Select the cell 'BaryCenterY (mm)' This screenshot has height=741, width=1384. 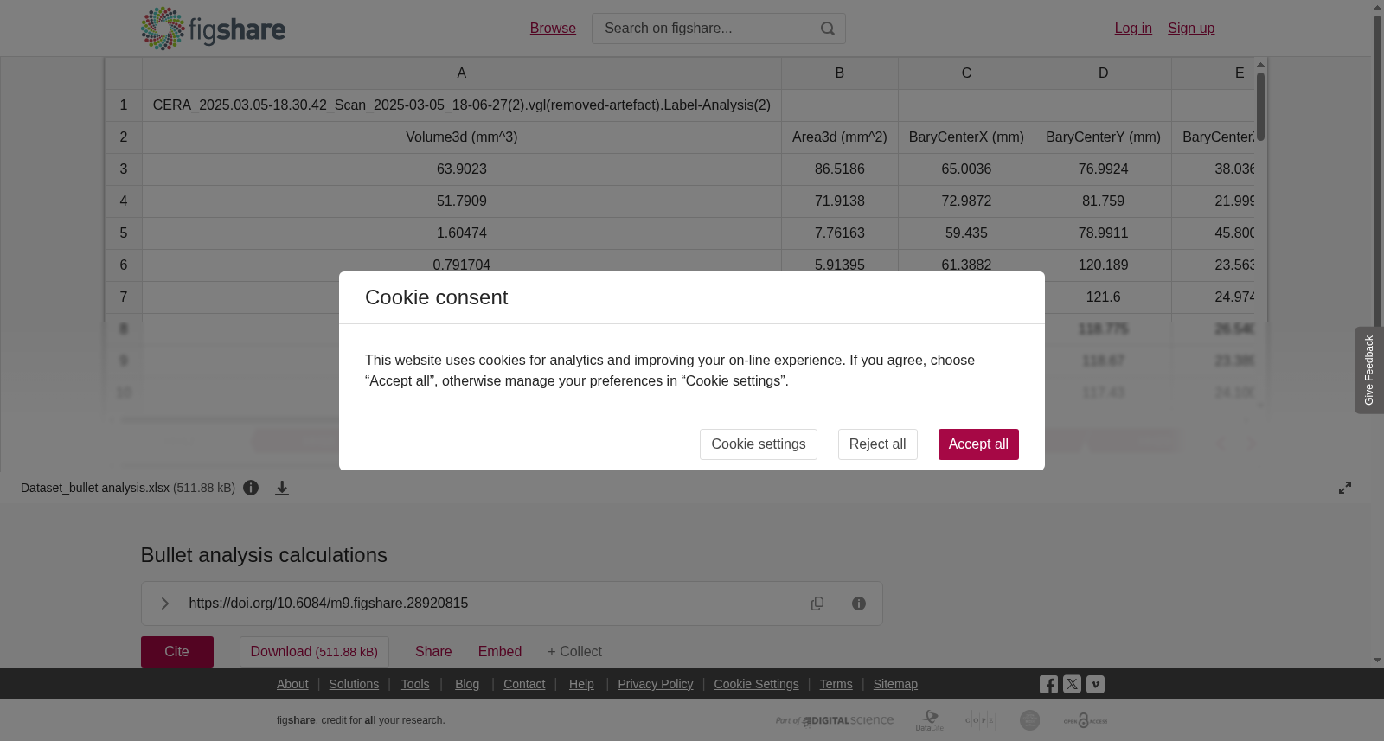click(1103, 137)
